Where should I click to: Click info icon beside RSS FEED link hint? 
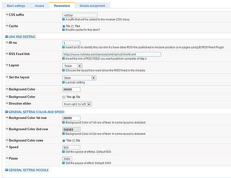tap(63, 59)
